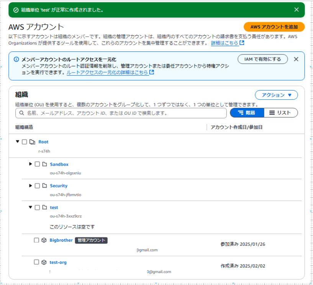Click the Root OU folder icon
313x285 pixels.
(33, 142)
